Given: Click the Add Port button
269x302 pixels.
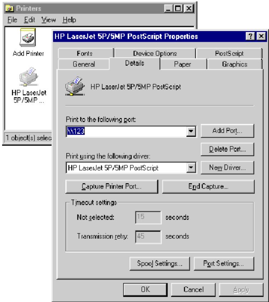Looking at the screenshot, I should click(227, 131).
